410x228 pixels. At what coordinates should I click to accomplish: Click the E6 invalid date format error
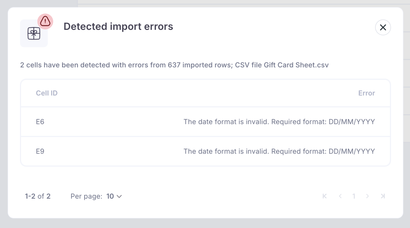tap(279, 122)
